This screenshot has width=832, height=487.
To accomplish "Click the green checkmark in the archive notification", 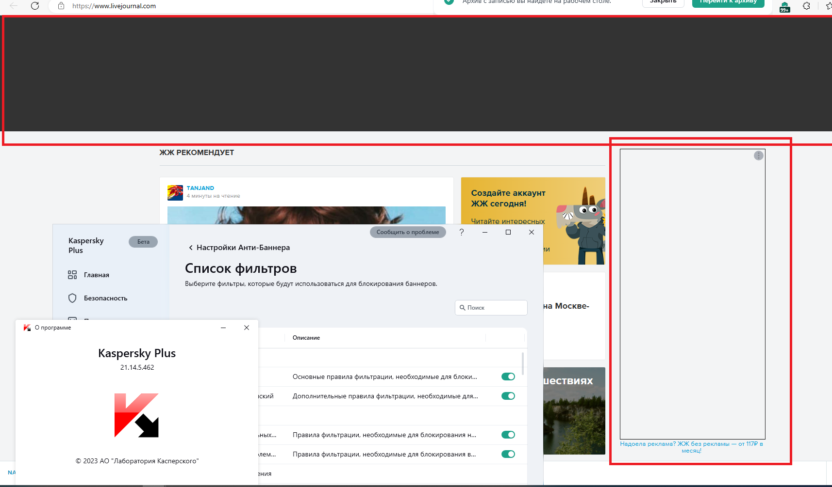I will point(449,1).
